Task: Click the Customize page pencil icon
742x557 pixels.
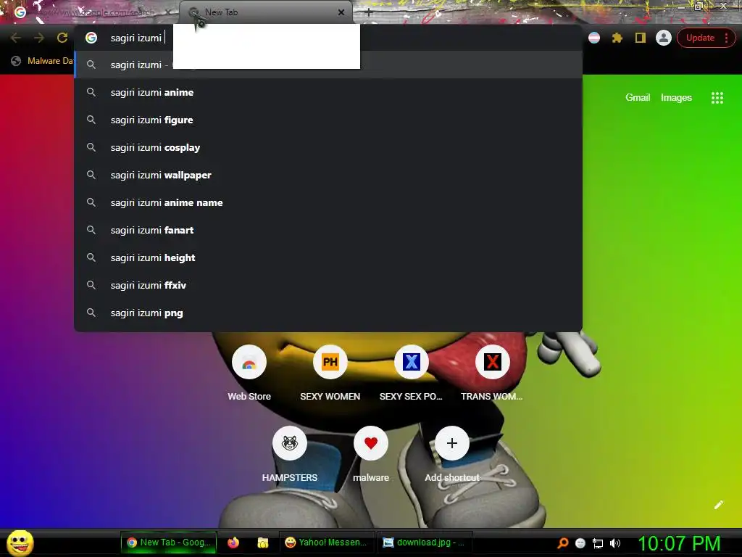Action: tap(718, 505)
